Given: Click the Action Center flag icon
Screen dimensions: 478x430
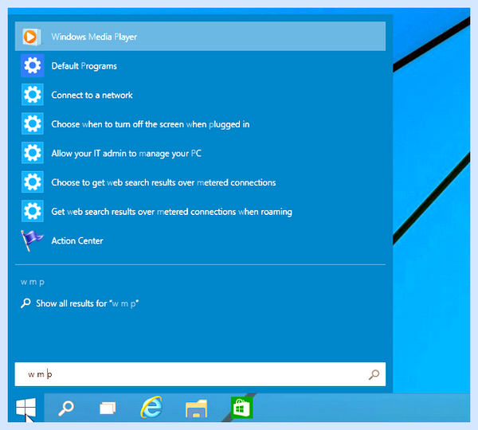Looking at the screenshot, I should [x=32, y=240].
